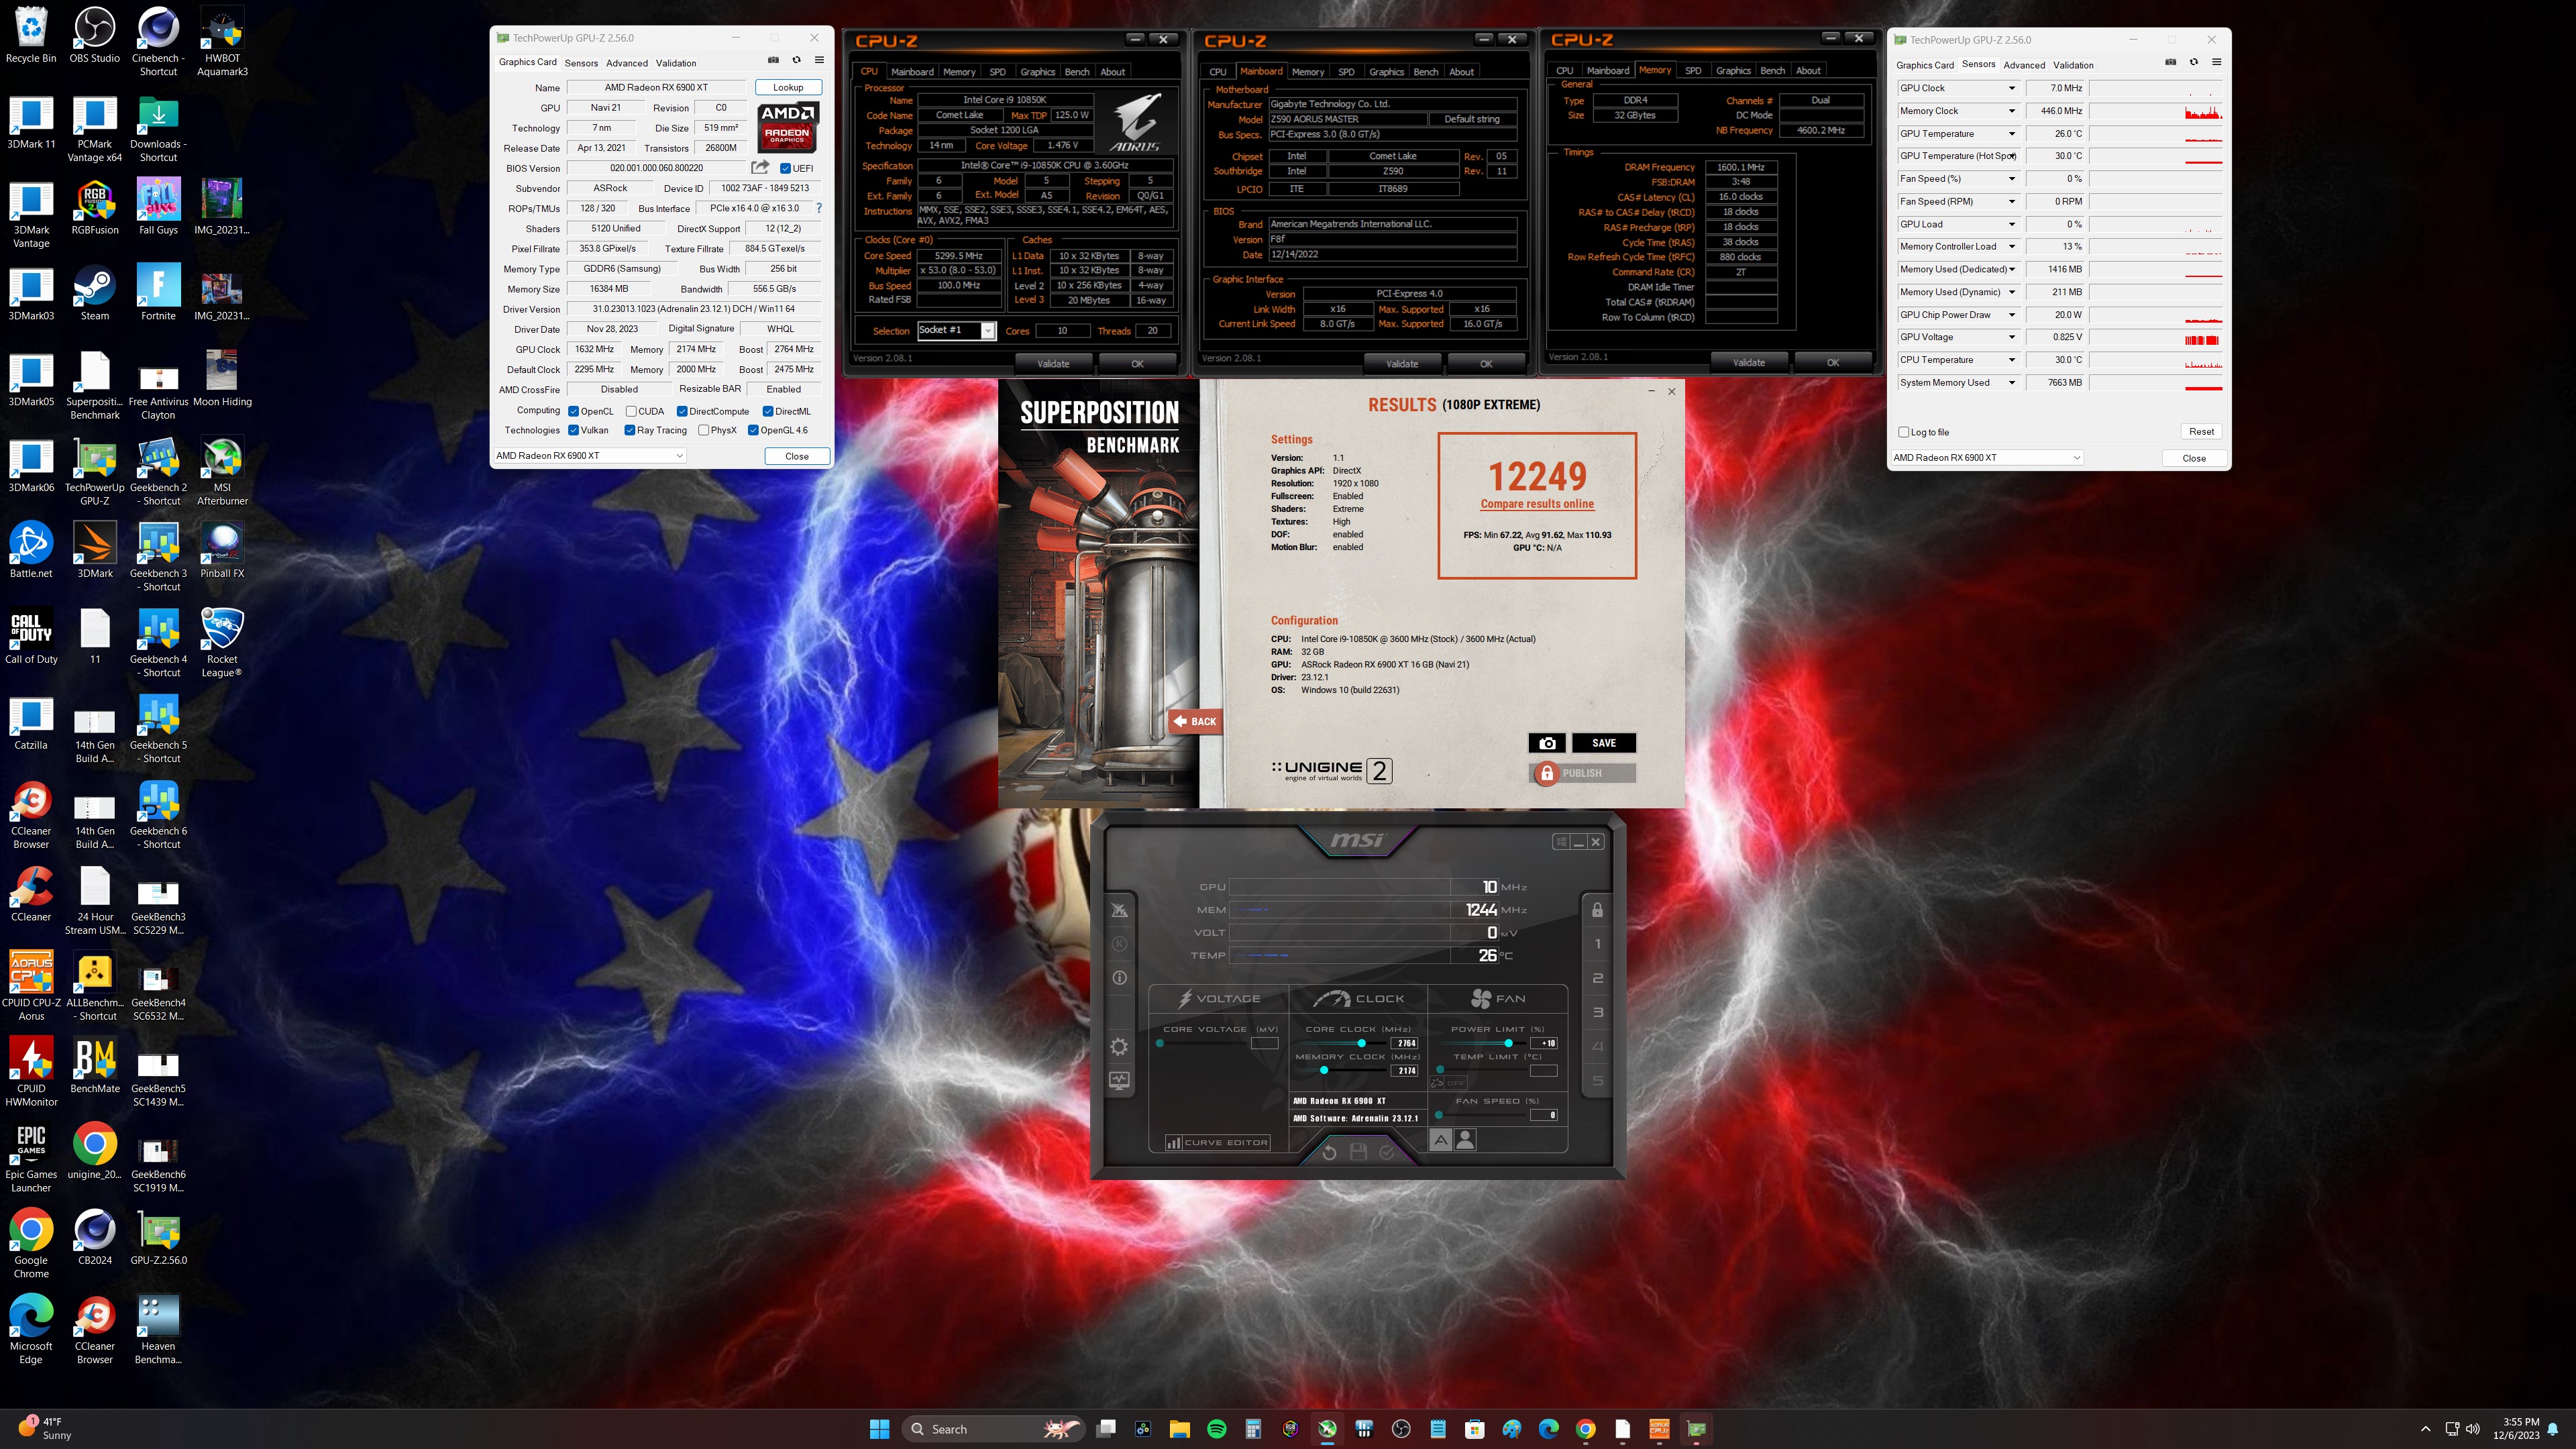Open Afterburner info icon
Image resolution: width=2576 pixels, height=1449 pixels.
pos(1119,978)
